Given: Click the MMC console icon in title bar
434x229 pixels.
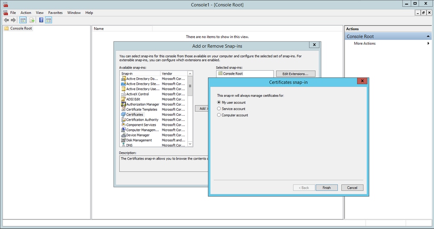Looking at the screenshot, I should (5, 4).
